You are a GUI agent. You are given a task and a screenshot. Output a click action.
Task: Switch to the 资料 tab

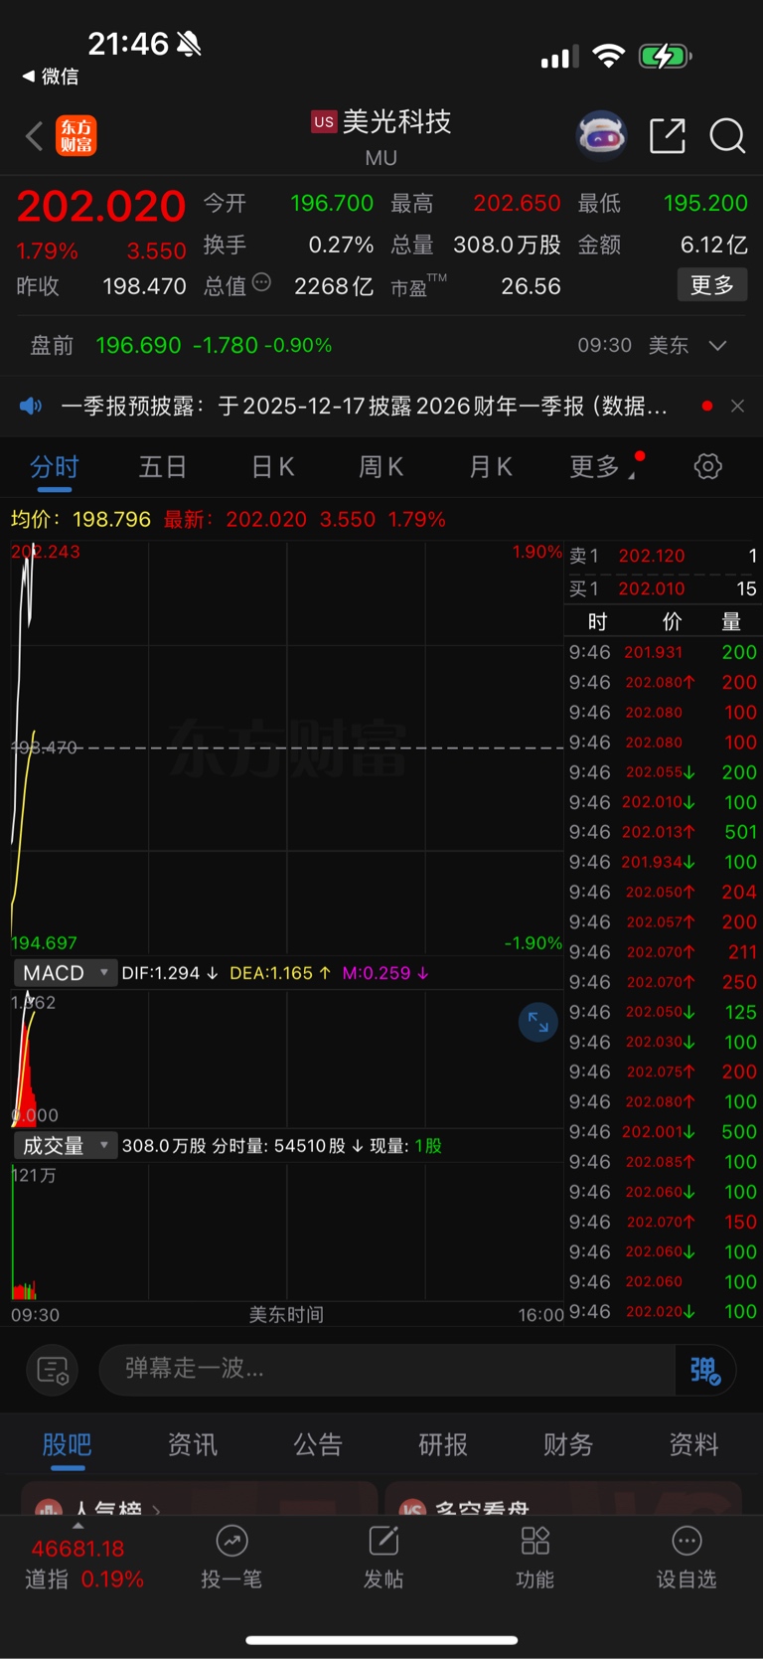[694, 1444]
